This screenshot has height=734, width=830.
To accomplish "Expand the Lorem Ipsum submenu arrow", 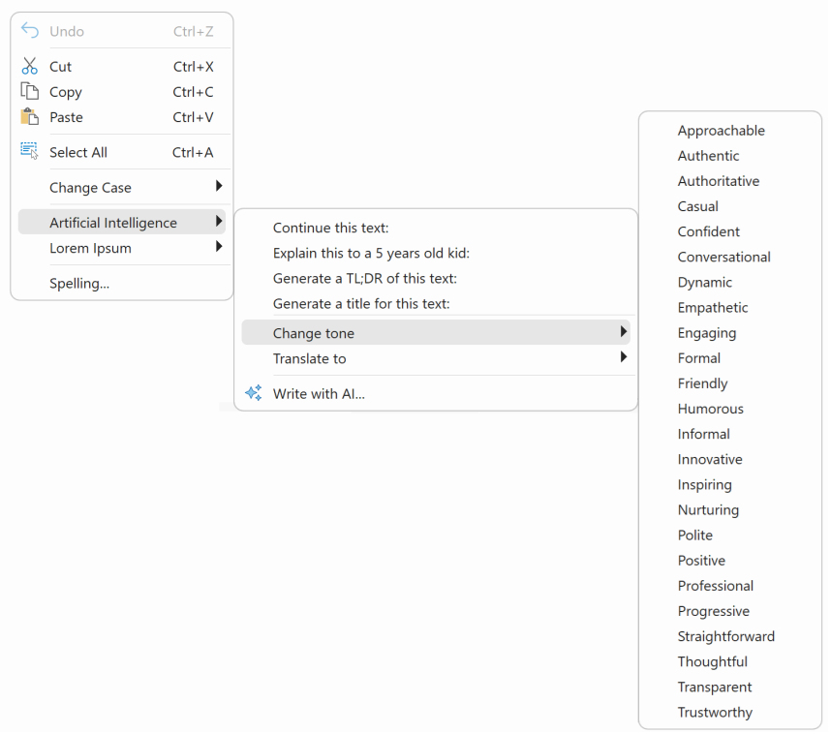I will (219, 247).
